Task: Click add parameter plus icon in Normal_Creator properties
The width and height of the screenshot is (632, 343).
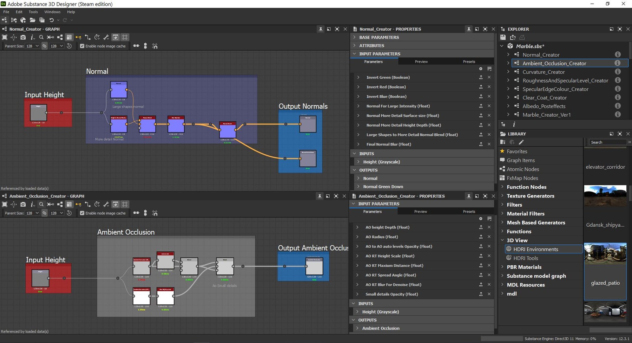Action: point(481,69)
